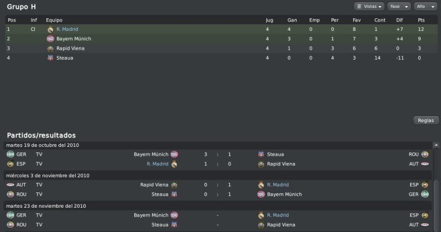
Task: Click the Rapid Viena crest in standings
Action: (50, 49)
